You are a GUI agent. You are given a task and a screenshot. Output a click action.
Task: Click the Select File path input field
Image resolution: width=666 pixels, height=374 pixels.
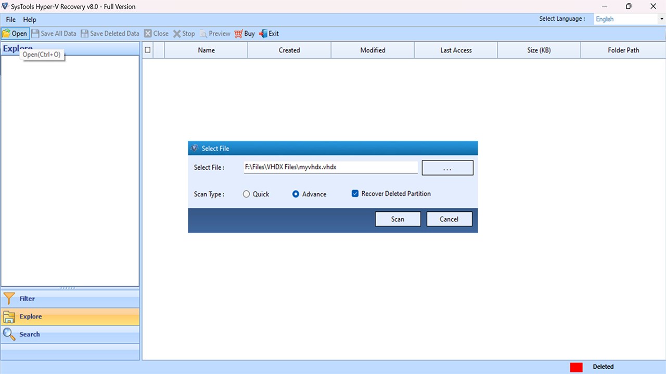(330, 167)
